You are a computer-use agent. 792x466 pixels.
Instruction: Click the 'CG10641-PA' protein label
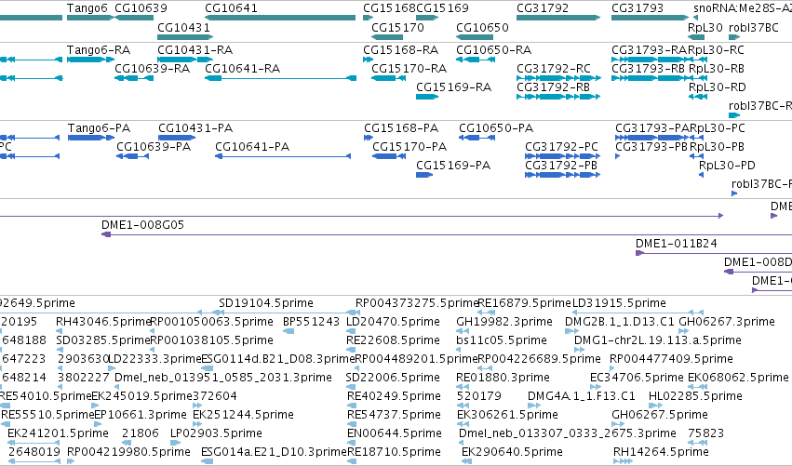[x=252, y=147]
